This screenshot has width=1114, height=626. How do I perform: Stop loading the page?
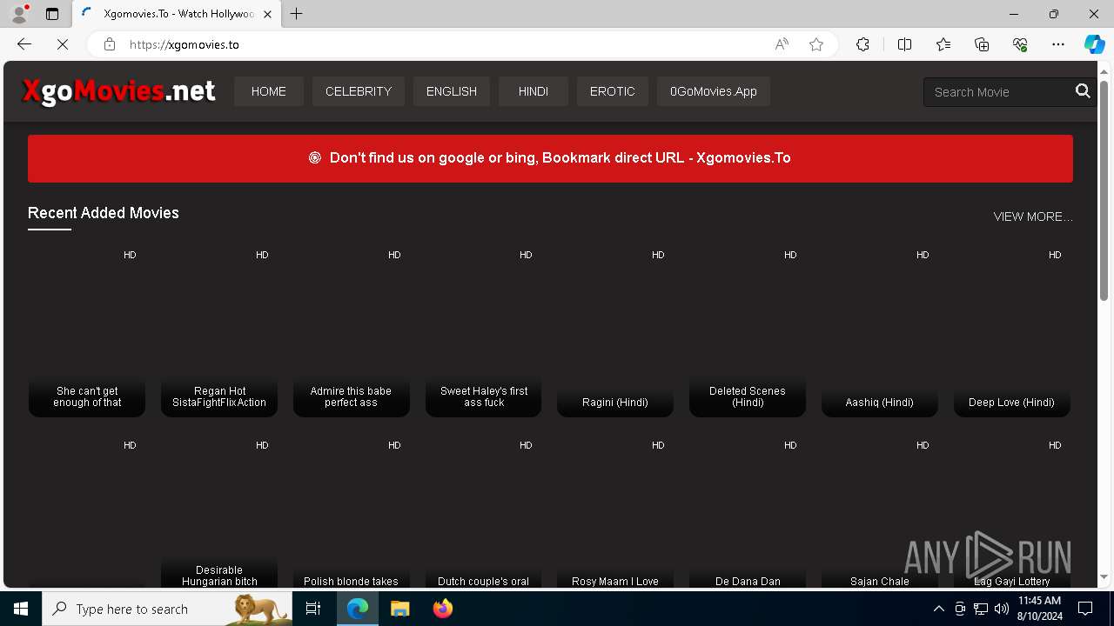click(x=63, y=44)
